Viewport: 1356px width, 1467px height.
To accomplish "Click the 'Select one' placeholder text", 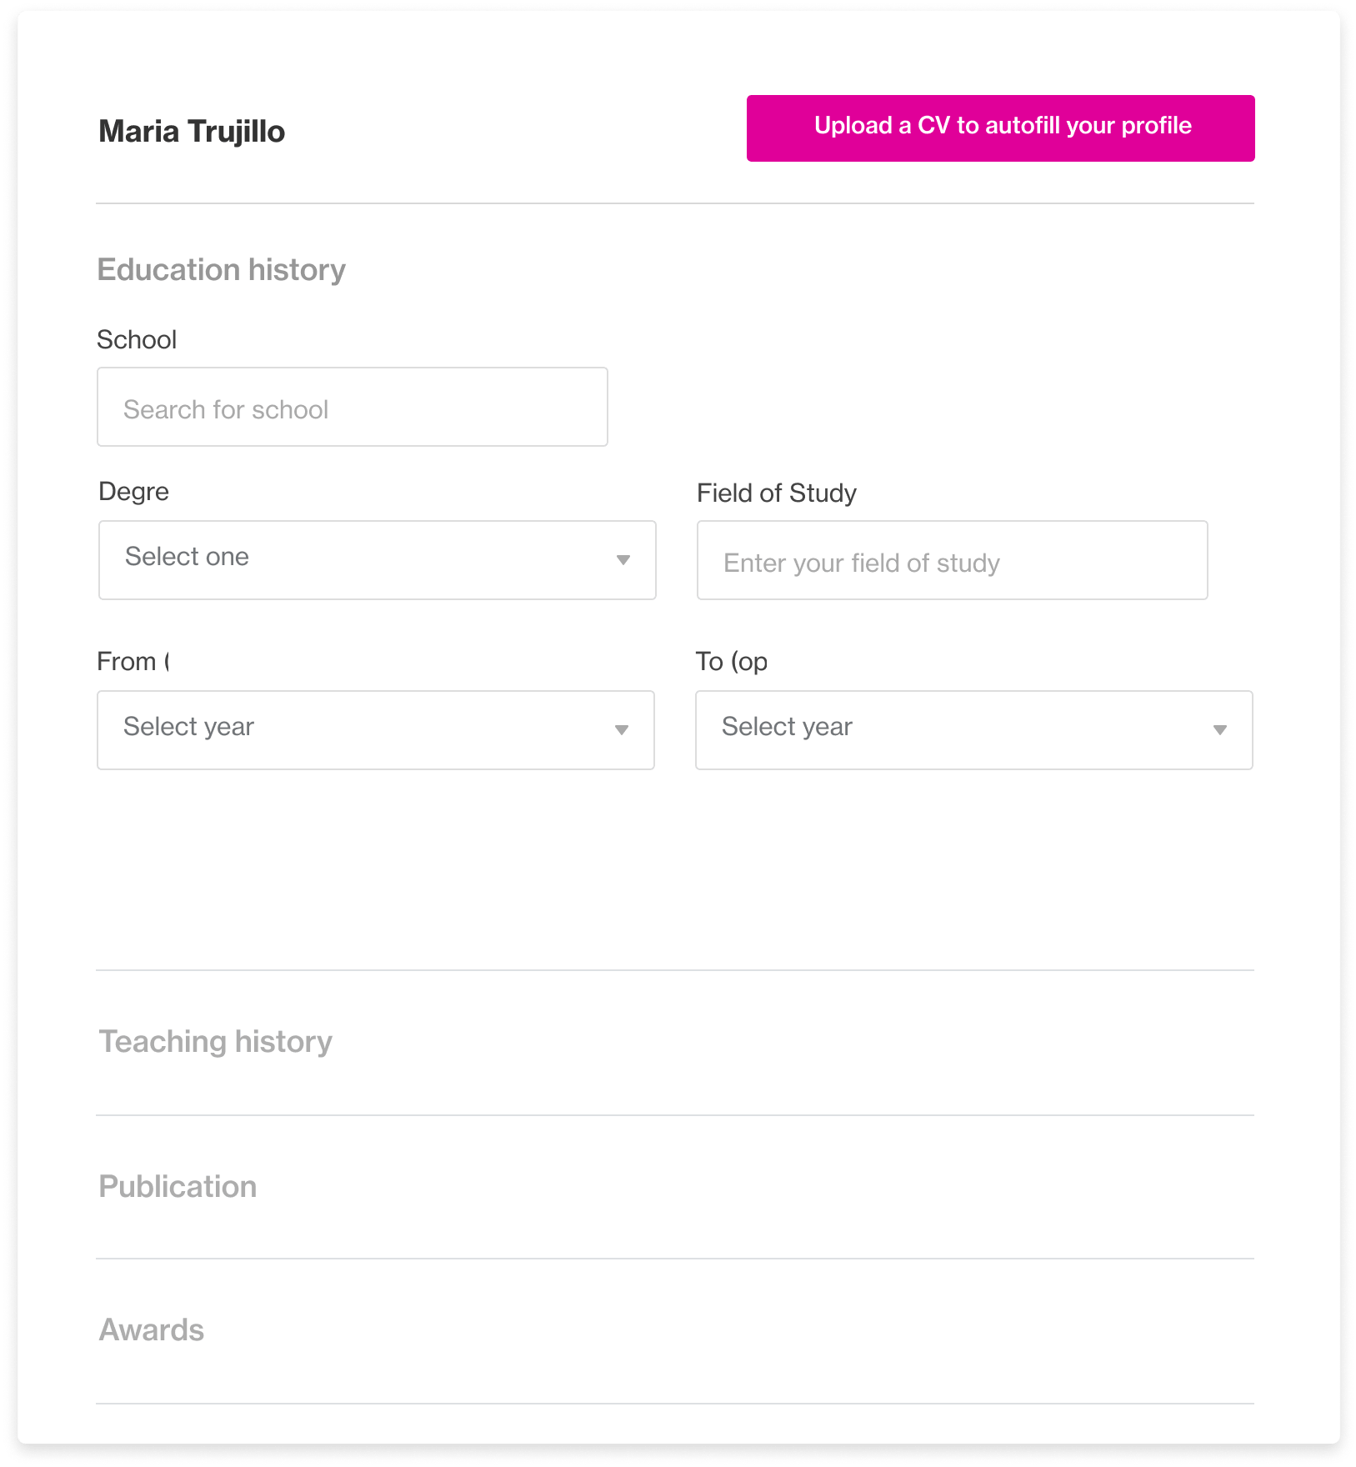I will [x=187, y=557].
